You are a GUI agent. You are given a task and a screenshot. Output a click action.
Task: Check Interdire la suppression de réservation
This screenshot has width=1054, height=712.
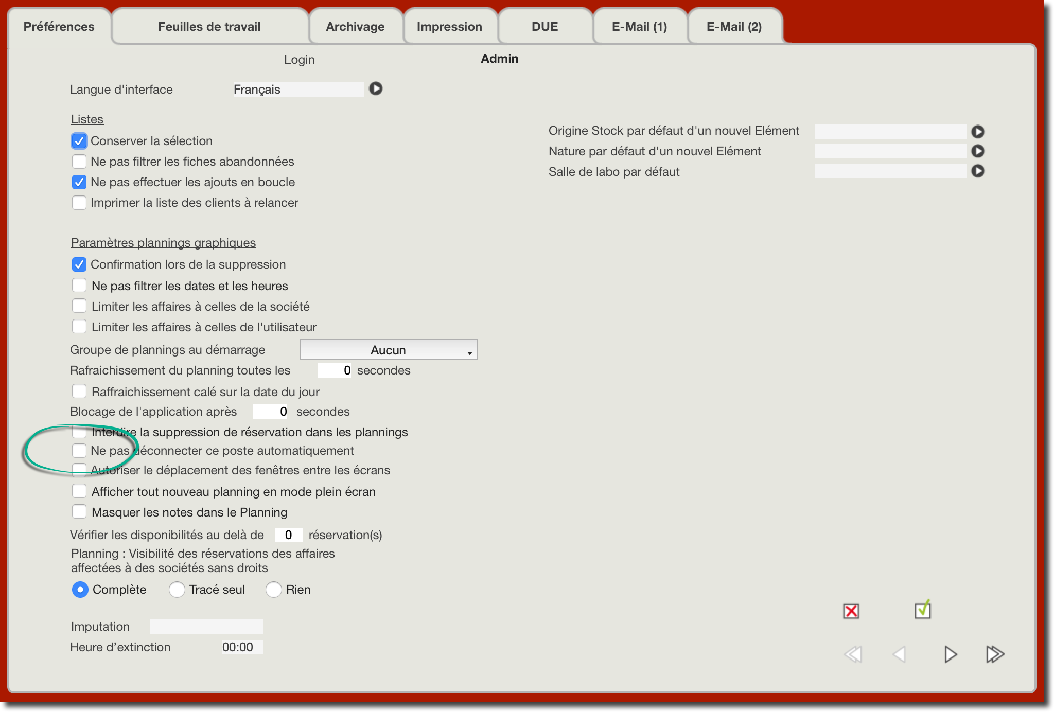(79, 431)
